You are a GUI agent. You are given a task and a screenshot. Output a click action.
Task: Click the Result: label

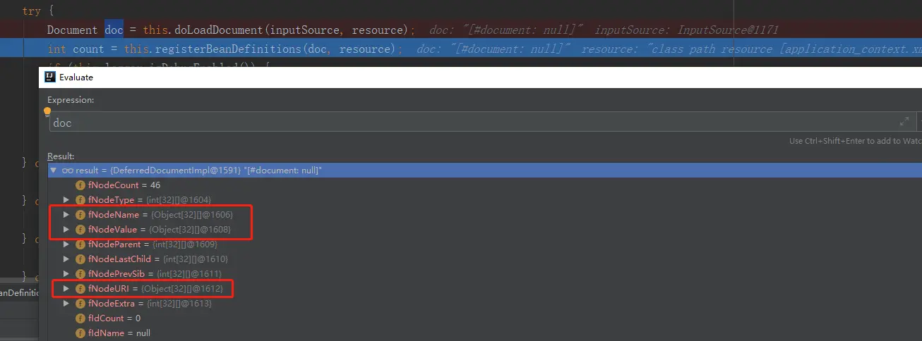pyautogui.click(x=61, y=156)
